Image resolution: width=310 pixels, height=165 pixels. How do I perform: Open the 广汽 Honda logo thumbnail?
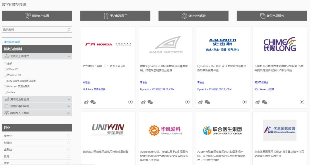108,44
